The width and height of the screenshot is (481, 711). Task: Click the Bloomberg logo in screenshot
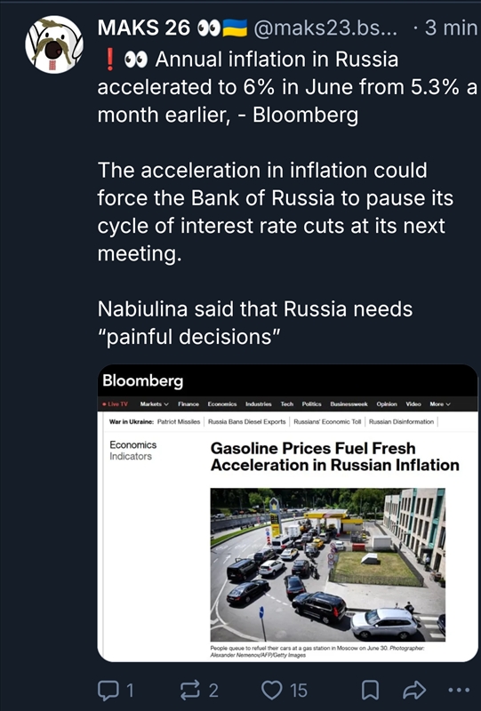142,381
